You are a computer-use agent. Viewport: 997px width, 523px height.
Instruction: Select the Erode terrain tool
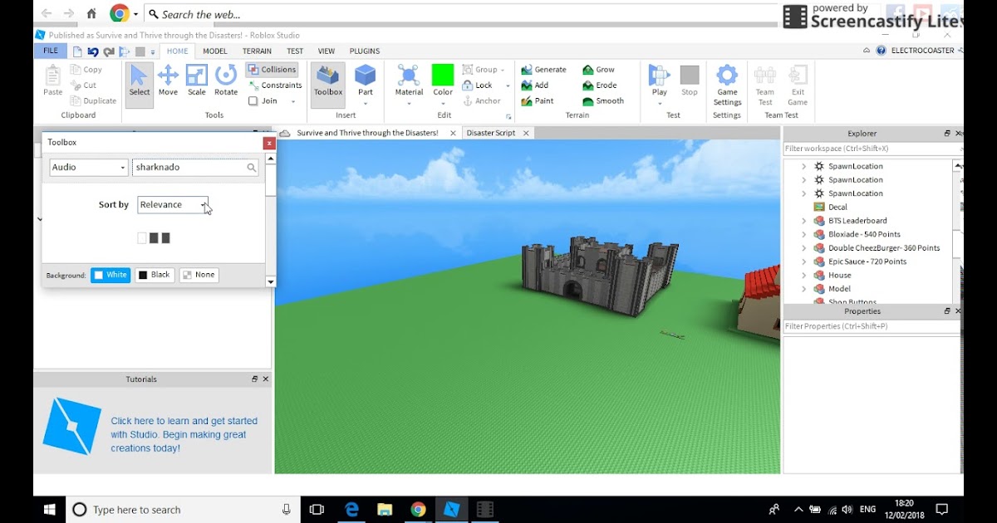(x=600, y=86)
